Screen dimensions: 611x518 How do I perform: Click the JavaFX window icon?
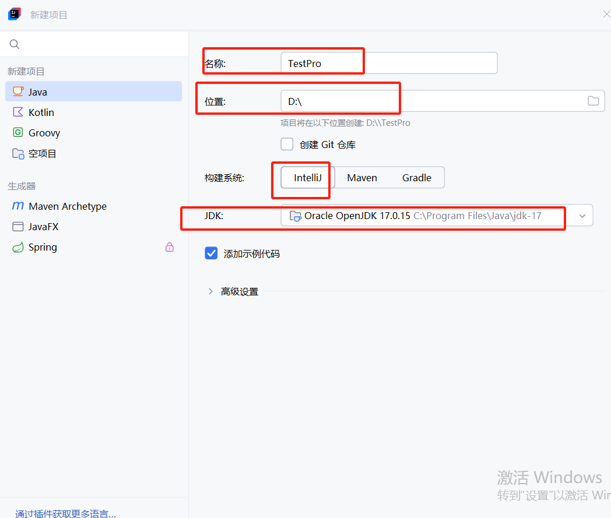pos(18,227)
